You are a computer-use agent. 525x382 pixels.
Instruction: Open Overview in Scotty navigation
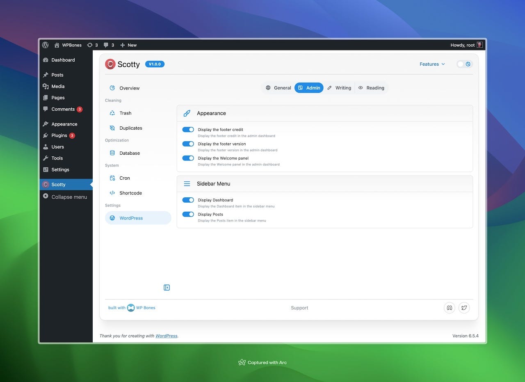coord(138,88)
